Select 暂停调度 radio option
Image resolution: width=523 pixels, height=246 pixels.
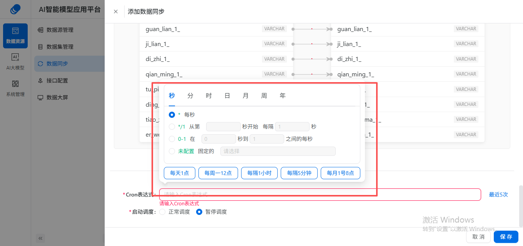click(x=199, y=212)
